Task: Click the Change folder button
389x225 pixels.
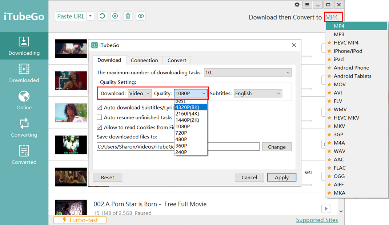Action: click(x=277, y=147)
